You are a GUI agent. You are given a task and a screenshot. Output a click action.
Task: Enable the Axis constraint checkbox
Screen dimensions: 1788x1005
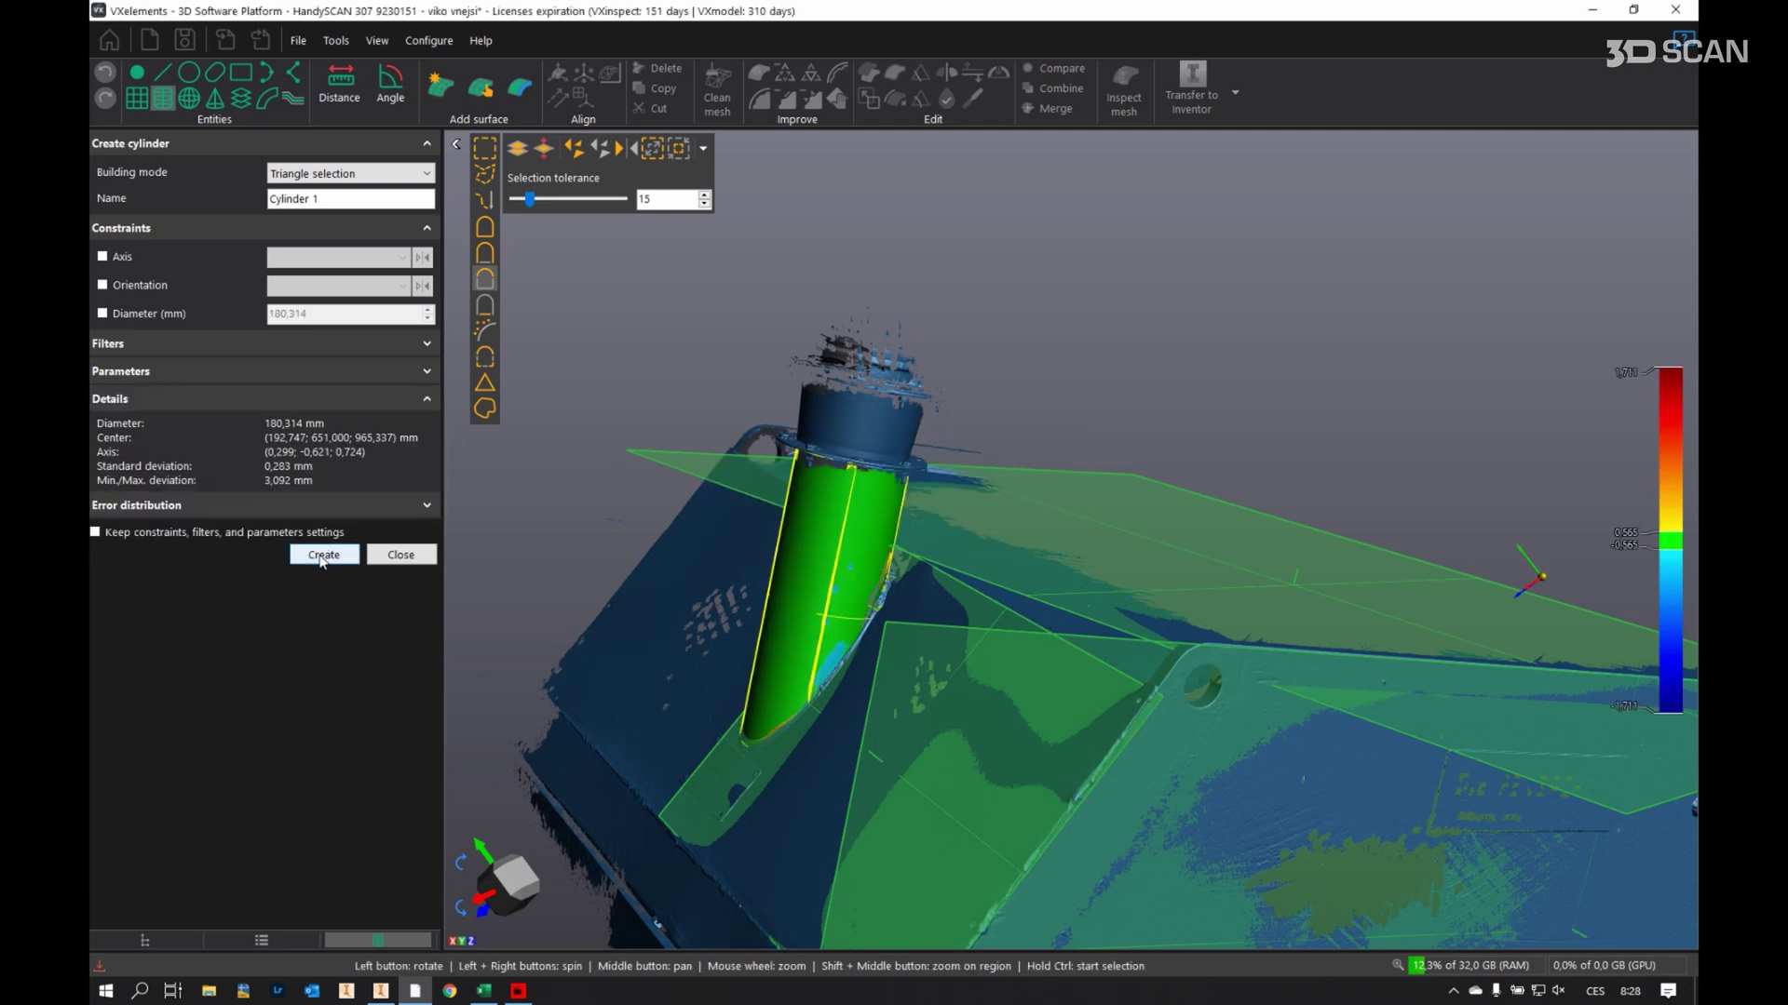point(102,256)
